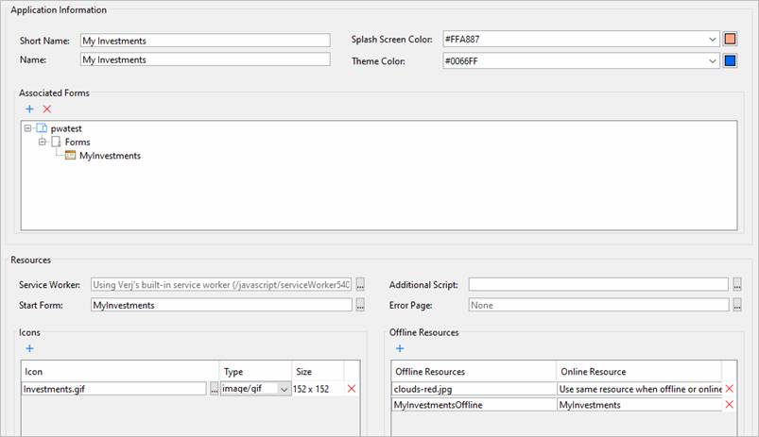Open the Splash Screen Color dropdown
Screen dimensions: 759x437
pyautogui.click(x=712, y=40)
